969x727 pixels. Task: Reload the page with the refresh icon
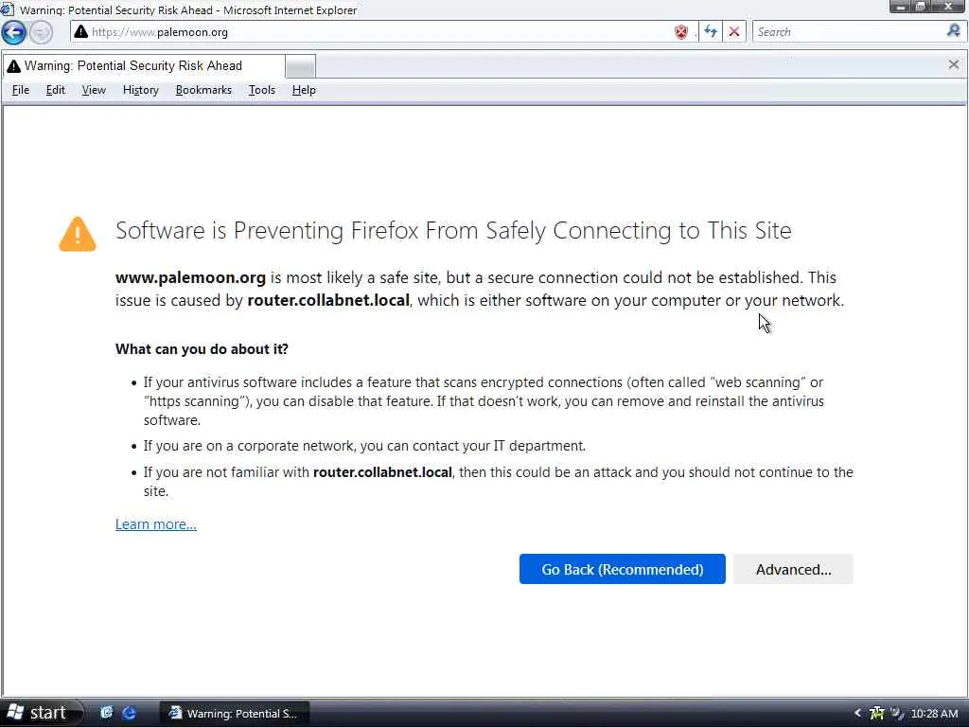pyautogui.click(x=710, y=32)
